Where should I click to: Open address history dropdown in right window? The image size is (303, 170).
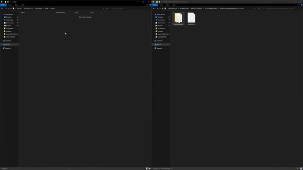tap(255, 8)
